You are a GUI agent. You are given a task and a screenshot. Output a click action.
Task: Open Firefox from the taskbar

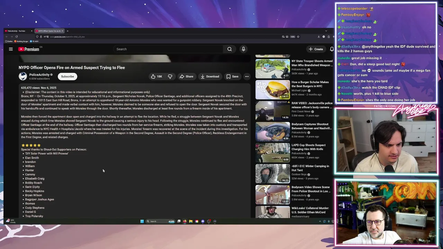(x=185, y=221)
